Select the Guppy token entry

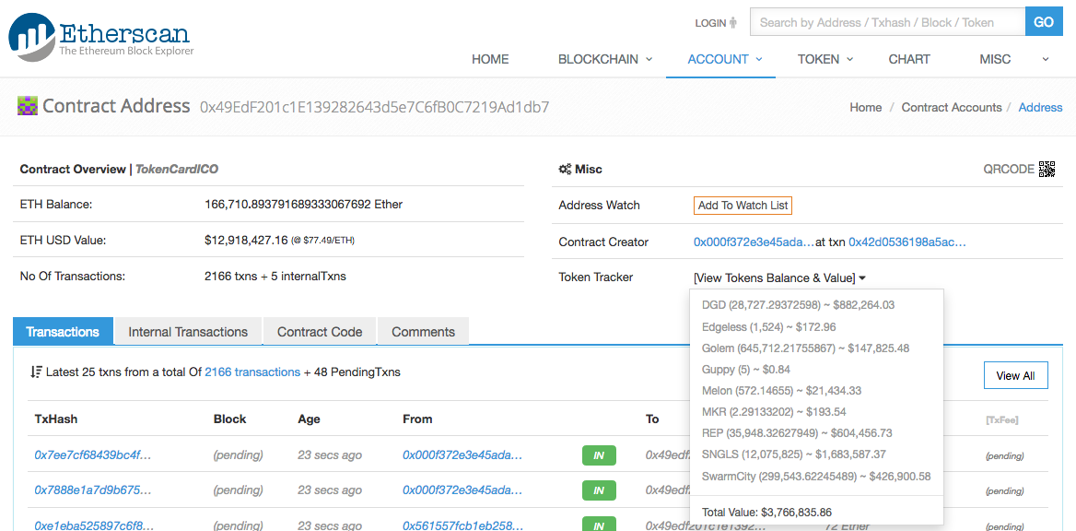[746, 370]
